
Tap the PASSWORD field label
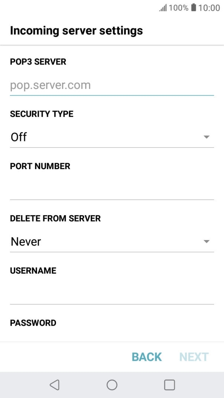coord(33,323)
